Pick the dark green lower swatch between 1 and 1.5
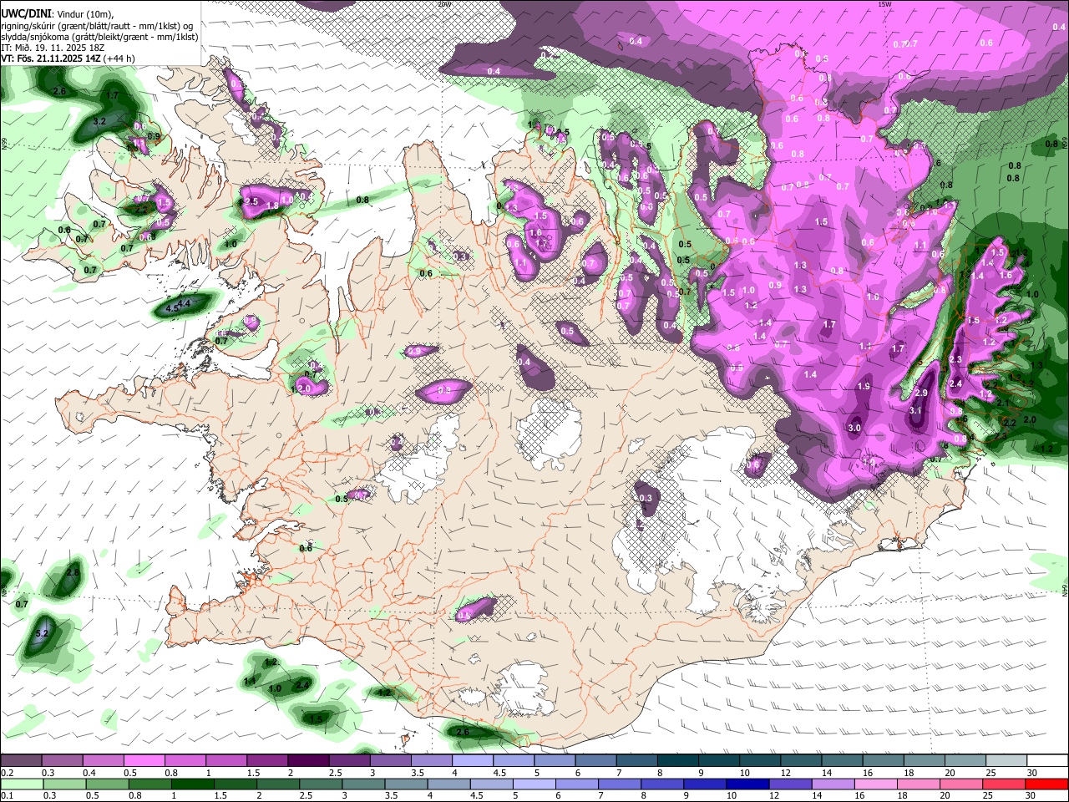 pyautogui.click(x=193, y=784)
